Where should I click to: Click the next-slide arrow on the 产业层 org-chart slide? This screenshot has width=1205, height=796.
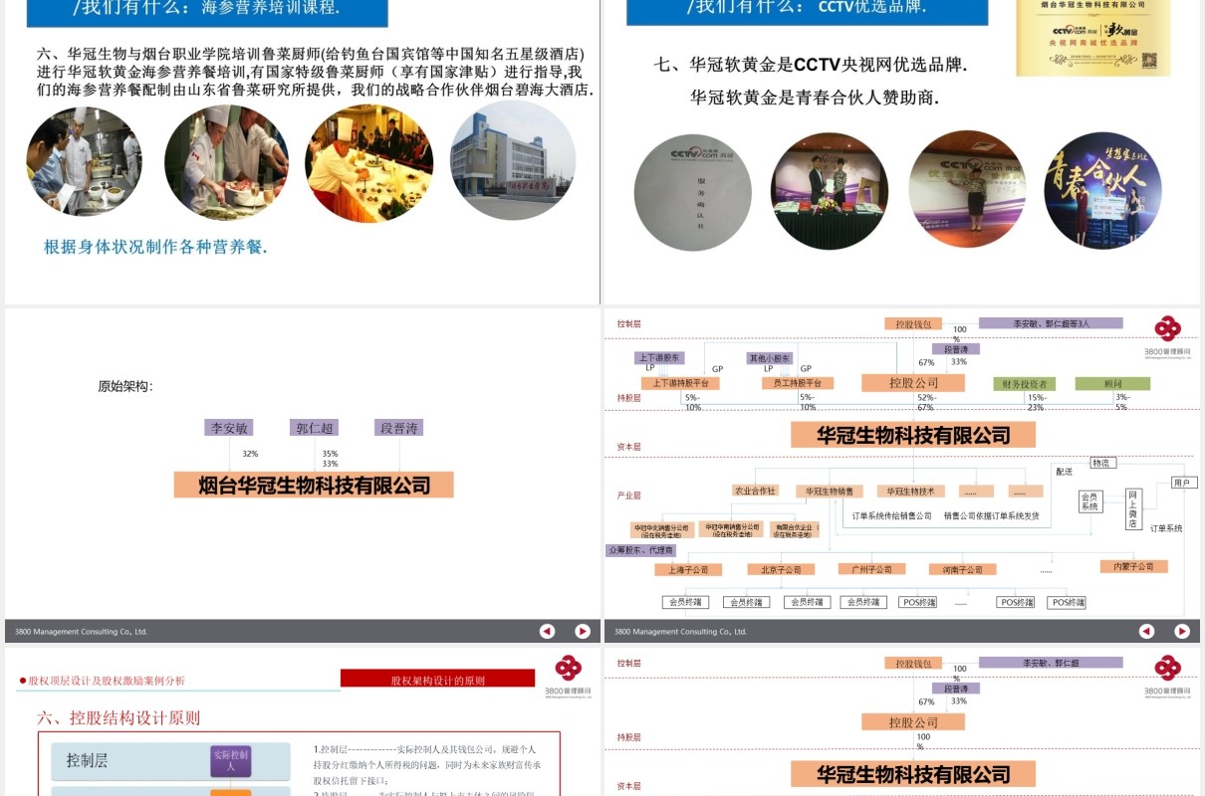pos(1182,631)
